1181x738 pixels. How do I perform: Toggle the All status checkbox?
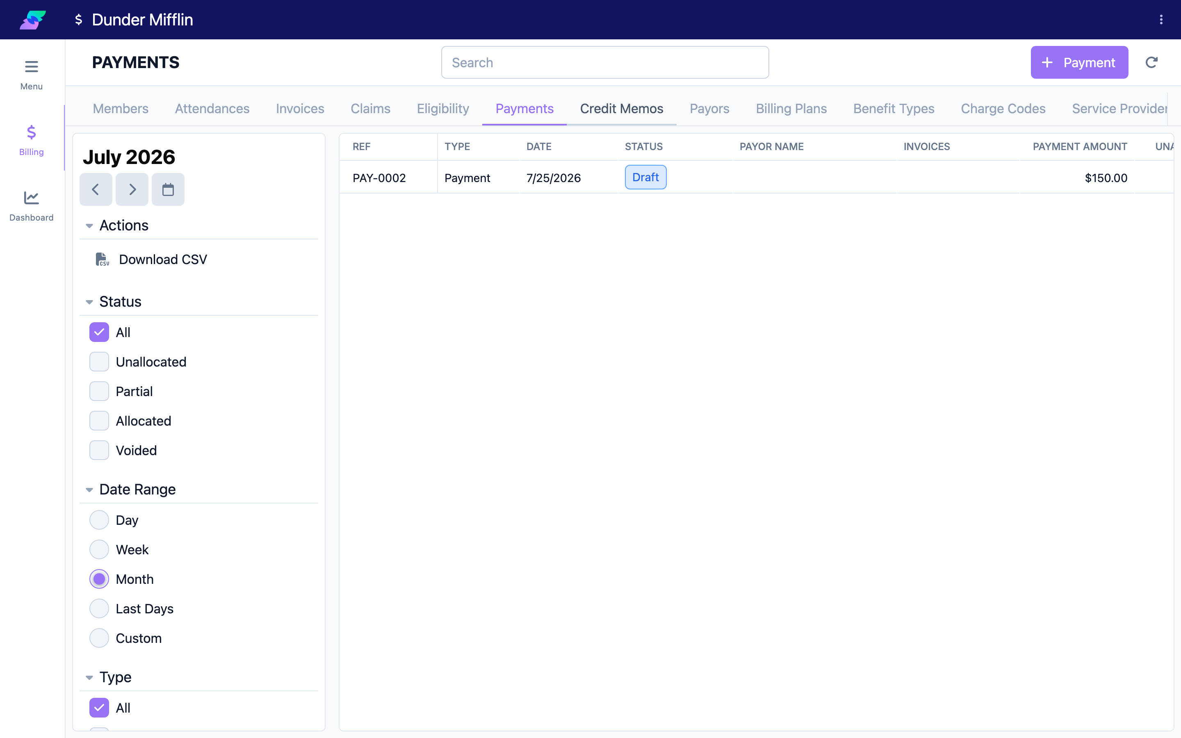point(99,333)
